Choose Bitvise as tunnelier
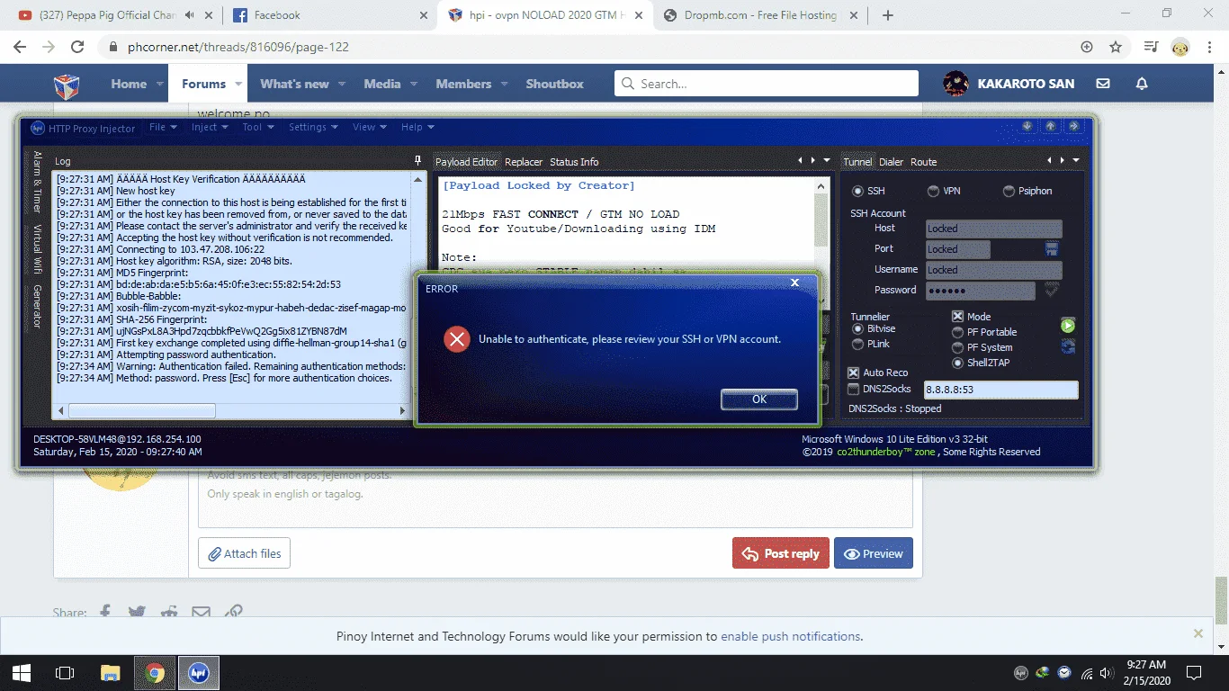This screenshot has width=1229, height=691. pyautogui.click(x=857, y=329)
